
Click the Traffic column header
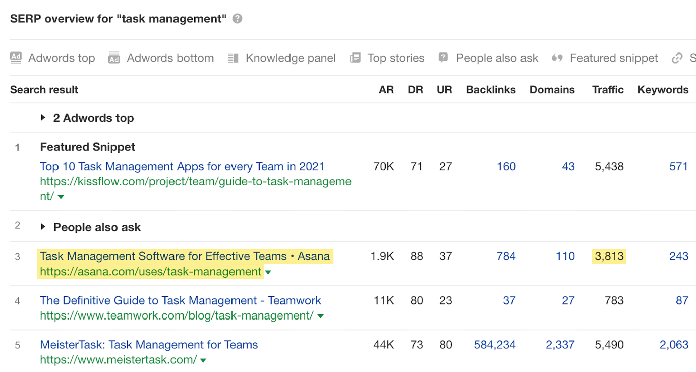(608, 90)
